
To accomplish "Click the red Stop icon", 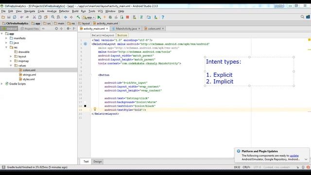I will [127, 17].
